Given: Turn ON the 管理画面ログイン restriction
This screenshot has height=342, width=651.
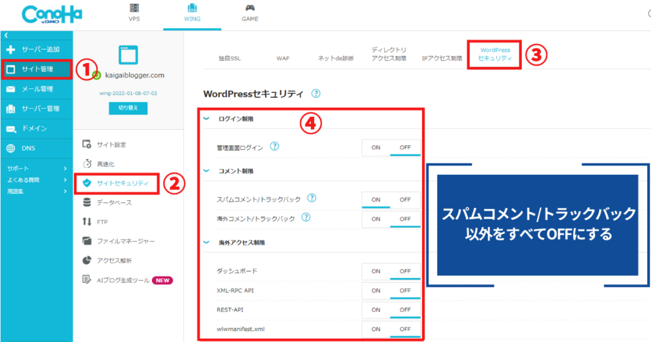Looking at the screenshot, I should pyautogui.click(x=376, y=147).
